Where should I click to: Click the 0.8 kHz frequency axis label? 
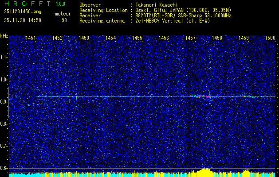[4, 124]
